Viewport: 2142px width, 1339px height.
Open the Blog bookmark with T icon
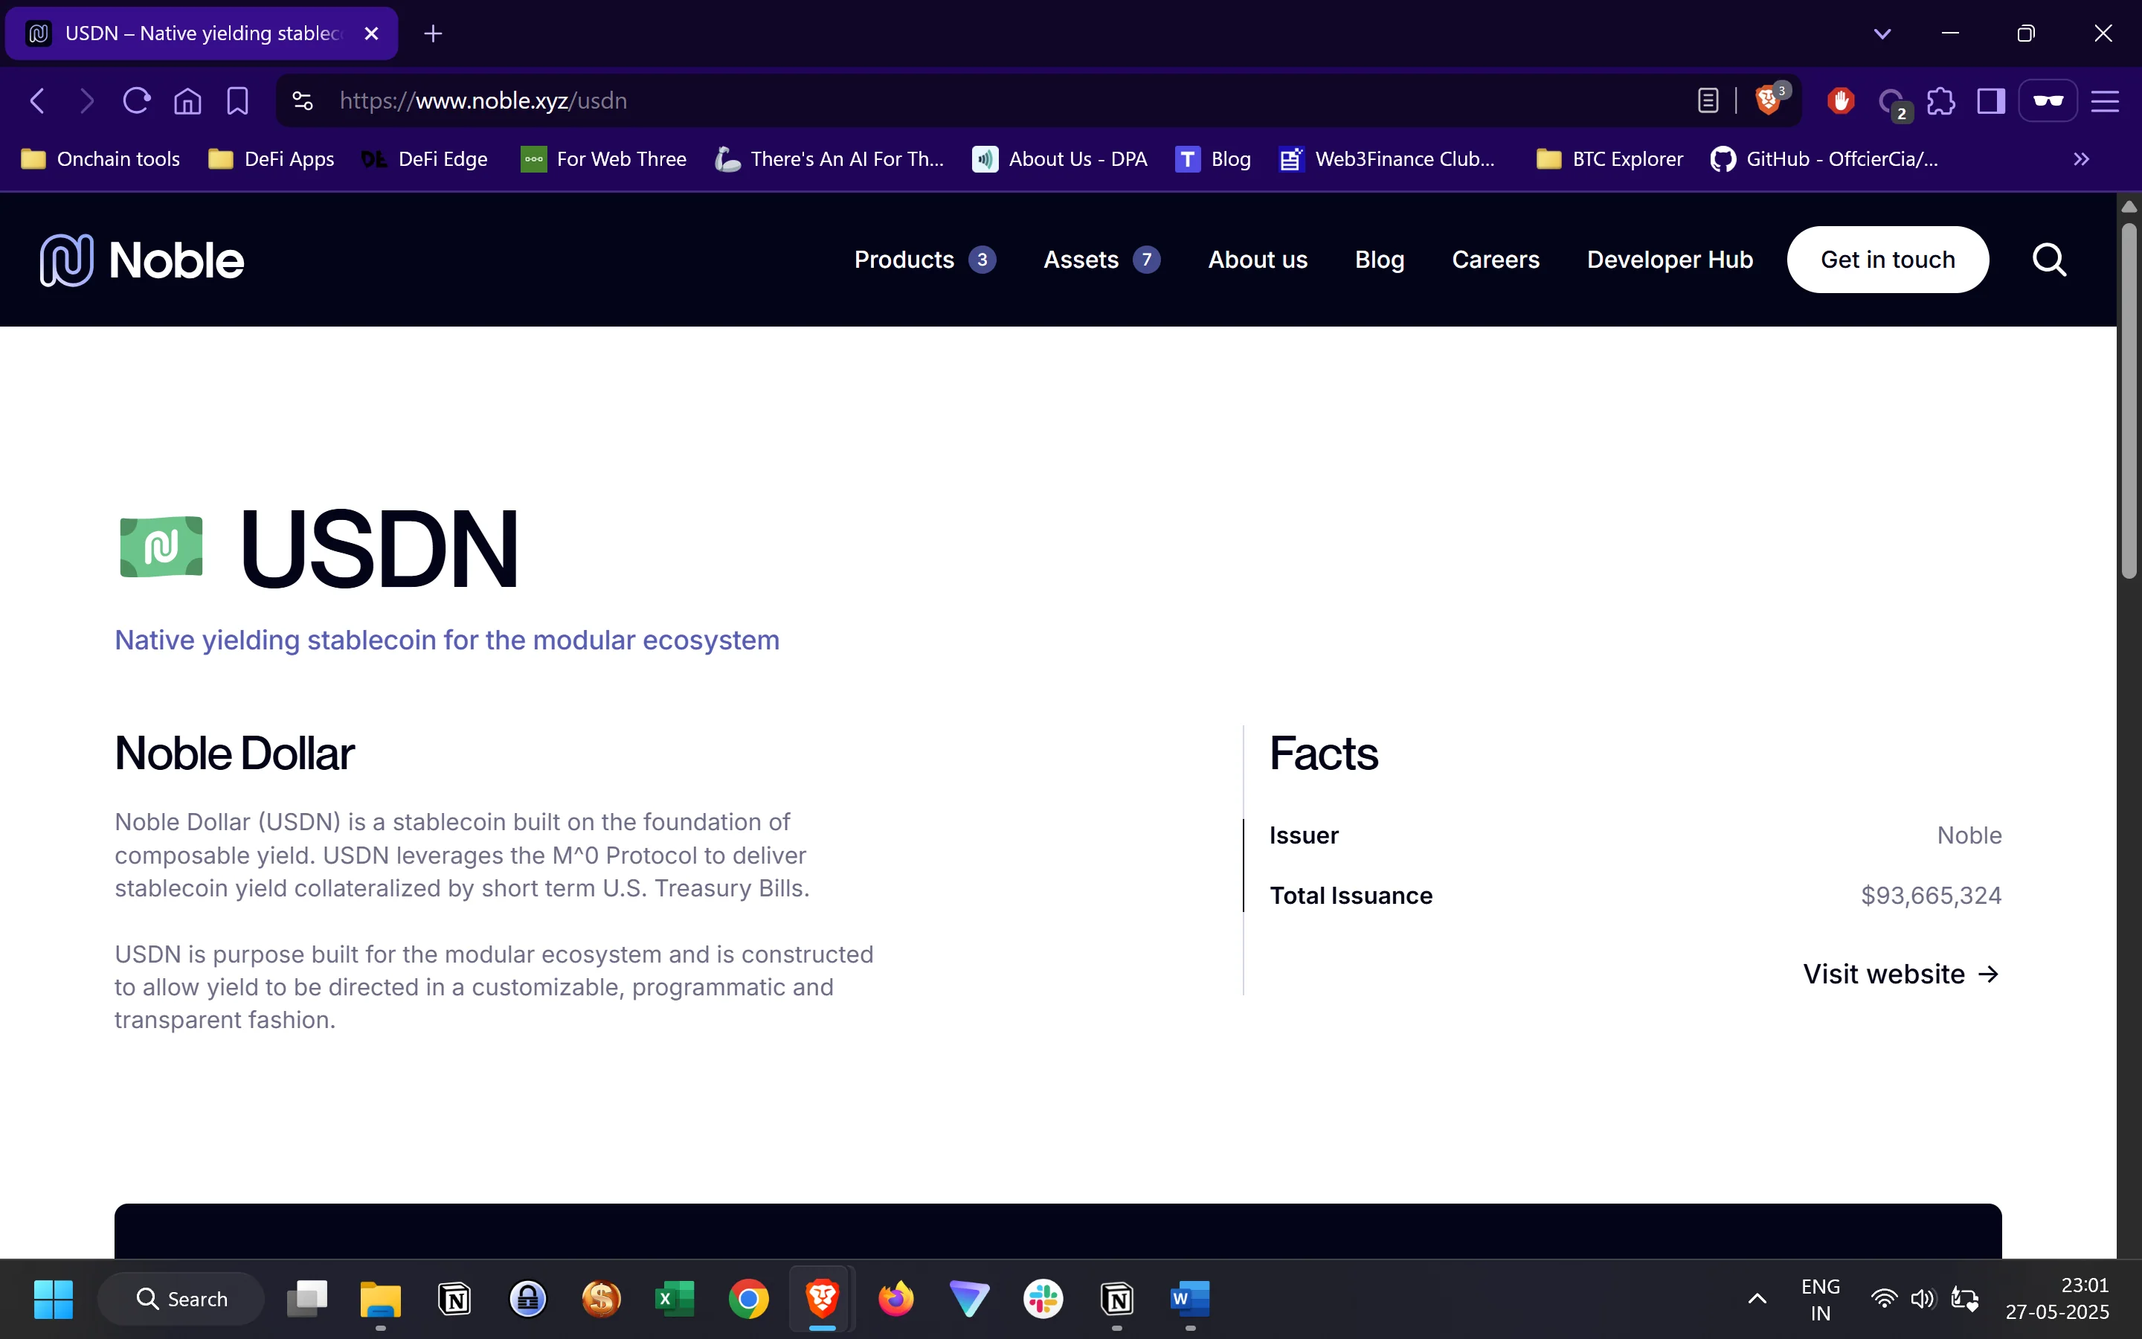click(x=1212, y=159)
